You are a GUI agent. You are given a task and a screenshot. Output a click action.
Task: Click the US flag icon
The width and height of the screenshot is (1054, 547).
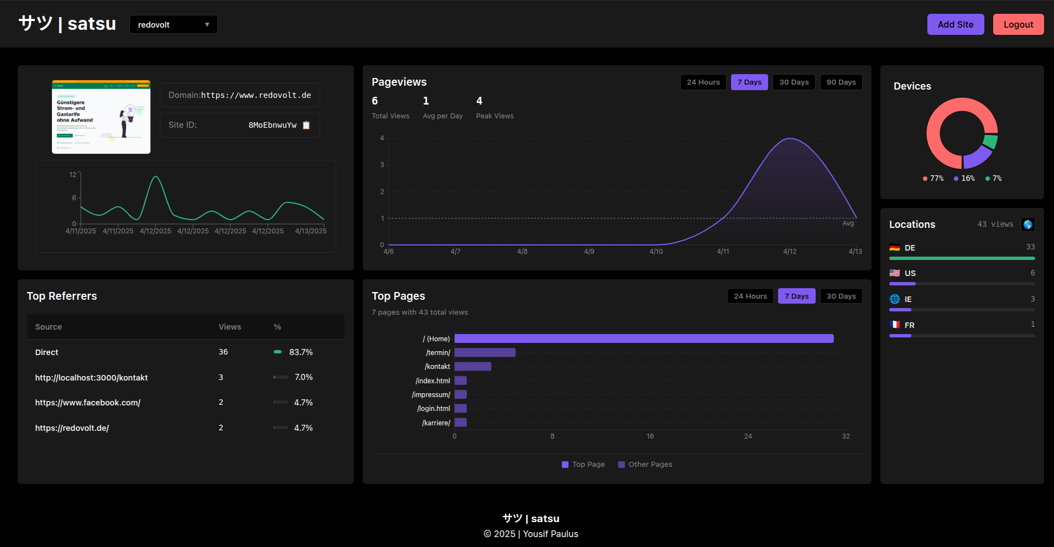(x=895, y=273)
